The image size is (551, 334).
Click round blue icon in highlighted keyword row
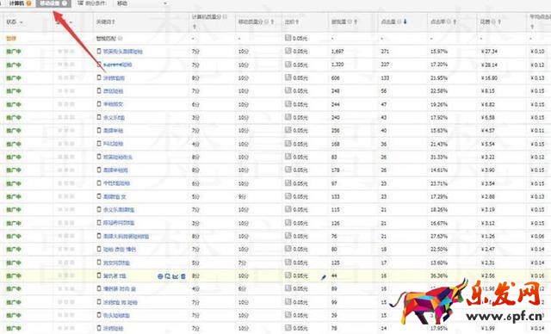160,276
